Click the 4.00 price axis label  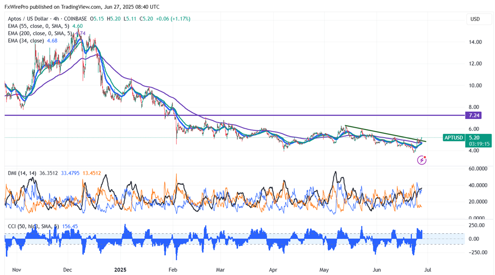pyautogui.click(x=474, y=151)
